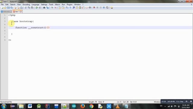
Task: Close the new 1 tab with its X
Action: [x=21, y=12]
